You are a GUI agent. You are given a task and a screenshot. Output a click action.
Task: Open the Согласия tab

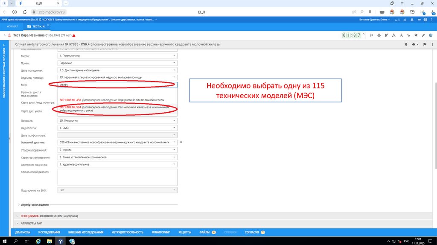tap(254, 232)
